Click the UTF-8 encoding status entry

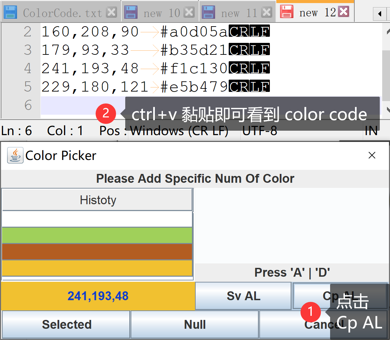[x=259, y=131]
